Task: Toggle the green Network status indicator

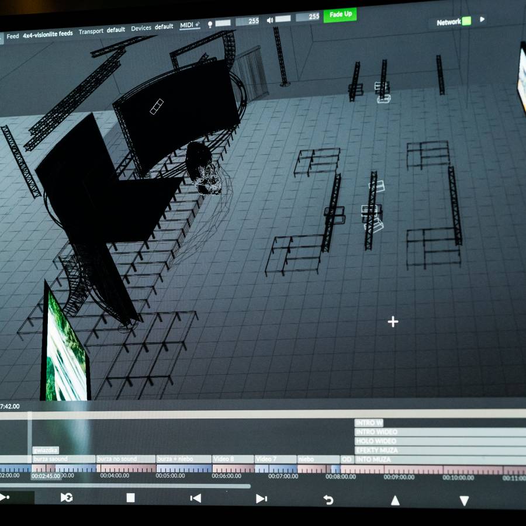Action: 466,22
